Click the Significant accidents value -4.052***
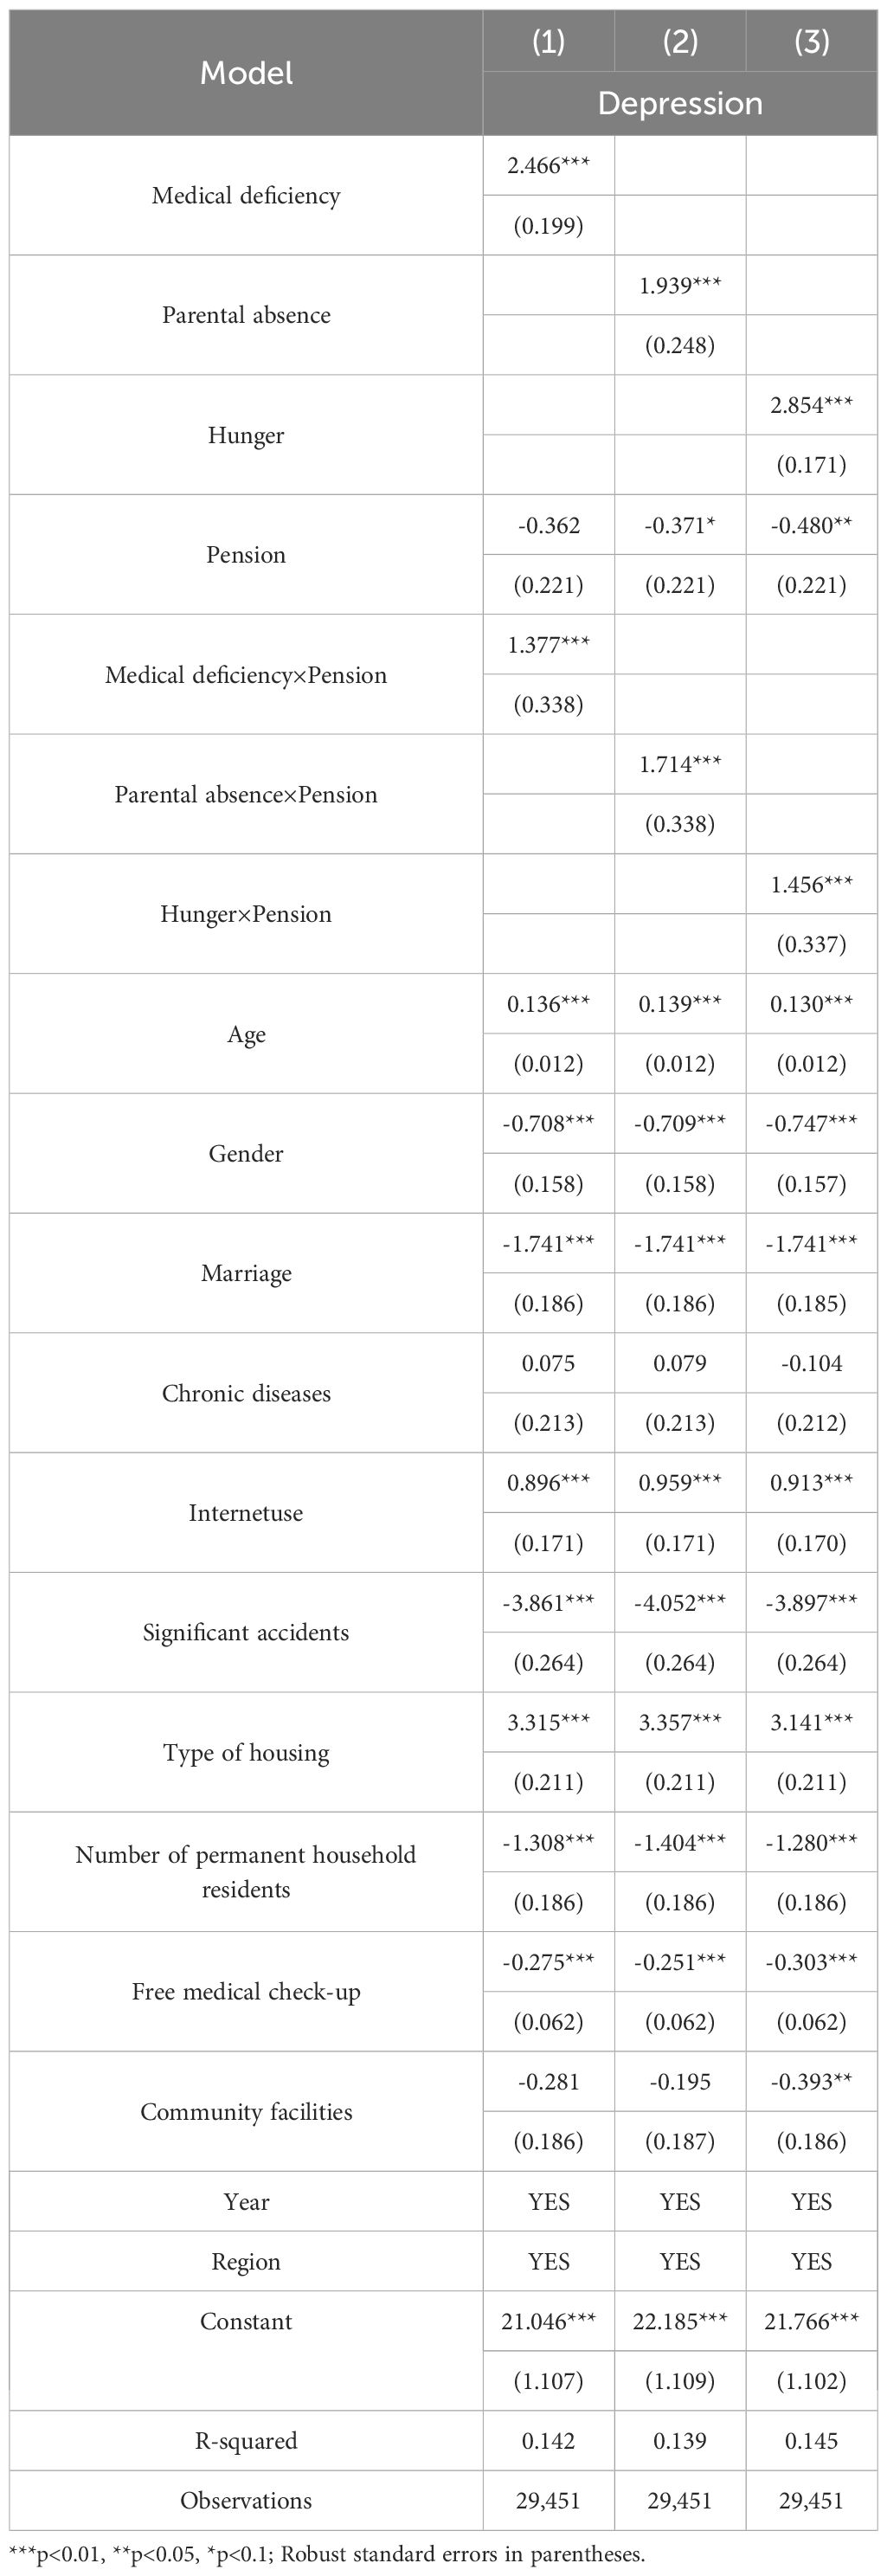This screenshot has height=2576, width=887. (680, 1603)
